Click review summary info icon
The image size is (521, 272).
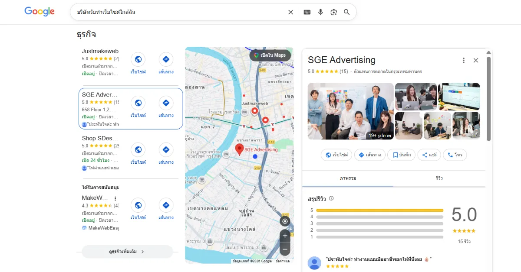(331, 198)
